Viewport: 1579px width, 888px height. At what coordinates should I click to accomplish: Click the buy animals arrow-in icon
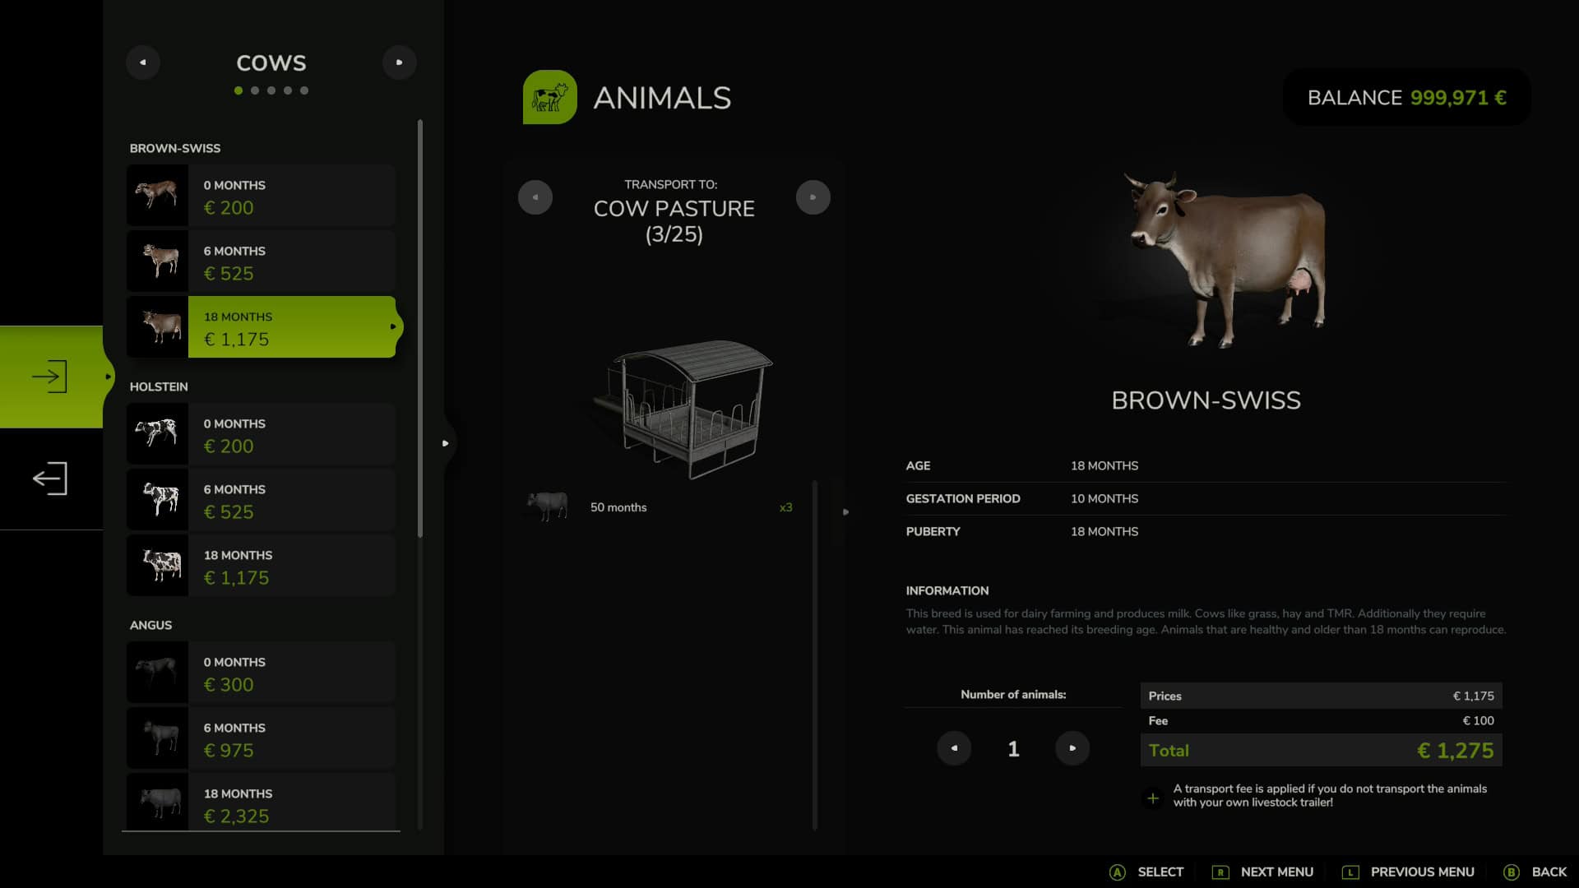[x=50, y=377]
